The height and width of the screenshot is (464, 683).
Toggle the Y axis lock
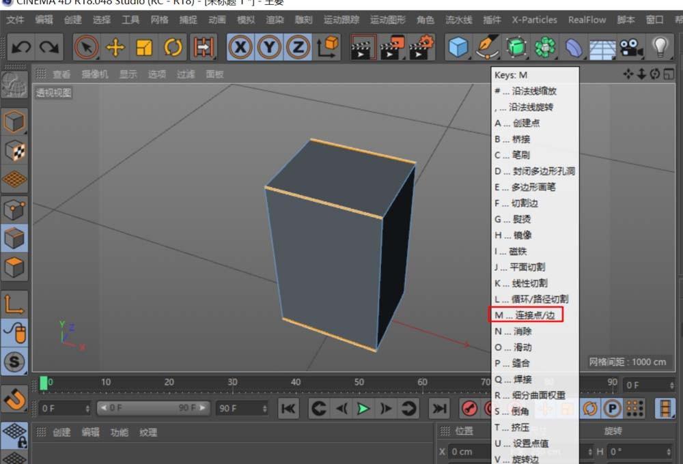pyautogui.click(x=269, y=46)
